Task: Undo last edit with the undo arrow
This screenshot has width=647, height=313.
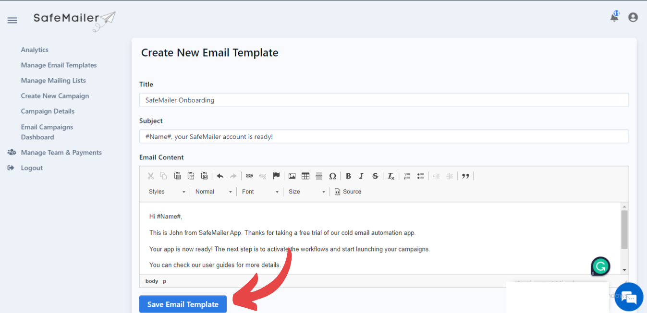Action: (x=220, y=176)
